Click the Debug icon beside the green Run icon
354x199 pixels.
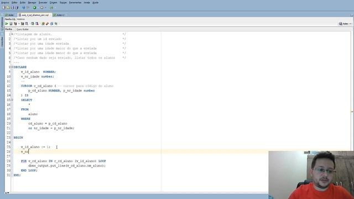pos(42,8)
